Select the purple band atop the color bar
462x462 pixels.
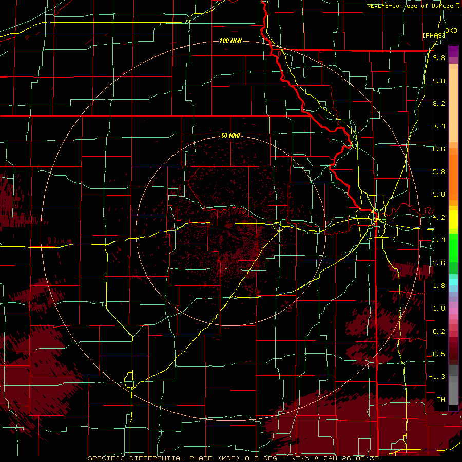(x=453, y=51)
